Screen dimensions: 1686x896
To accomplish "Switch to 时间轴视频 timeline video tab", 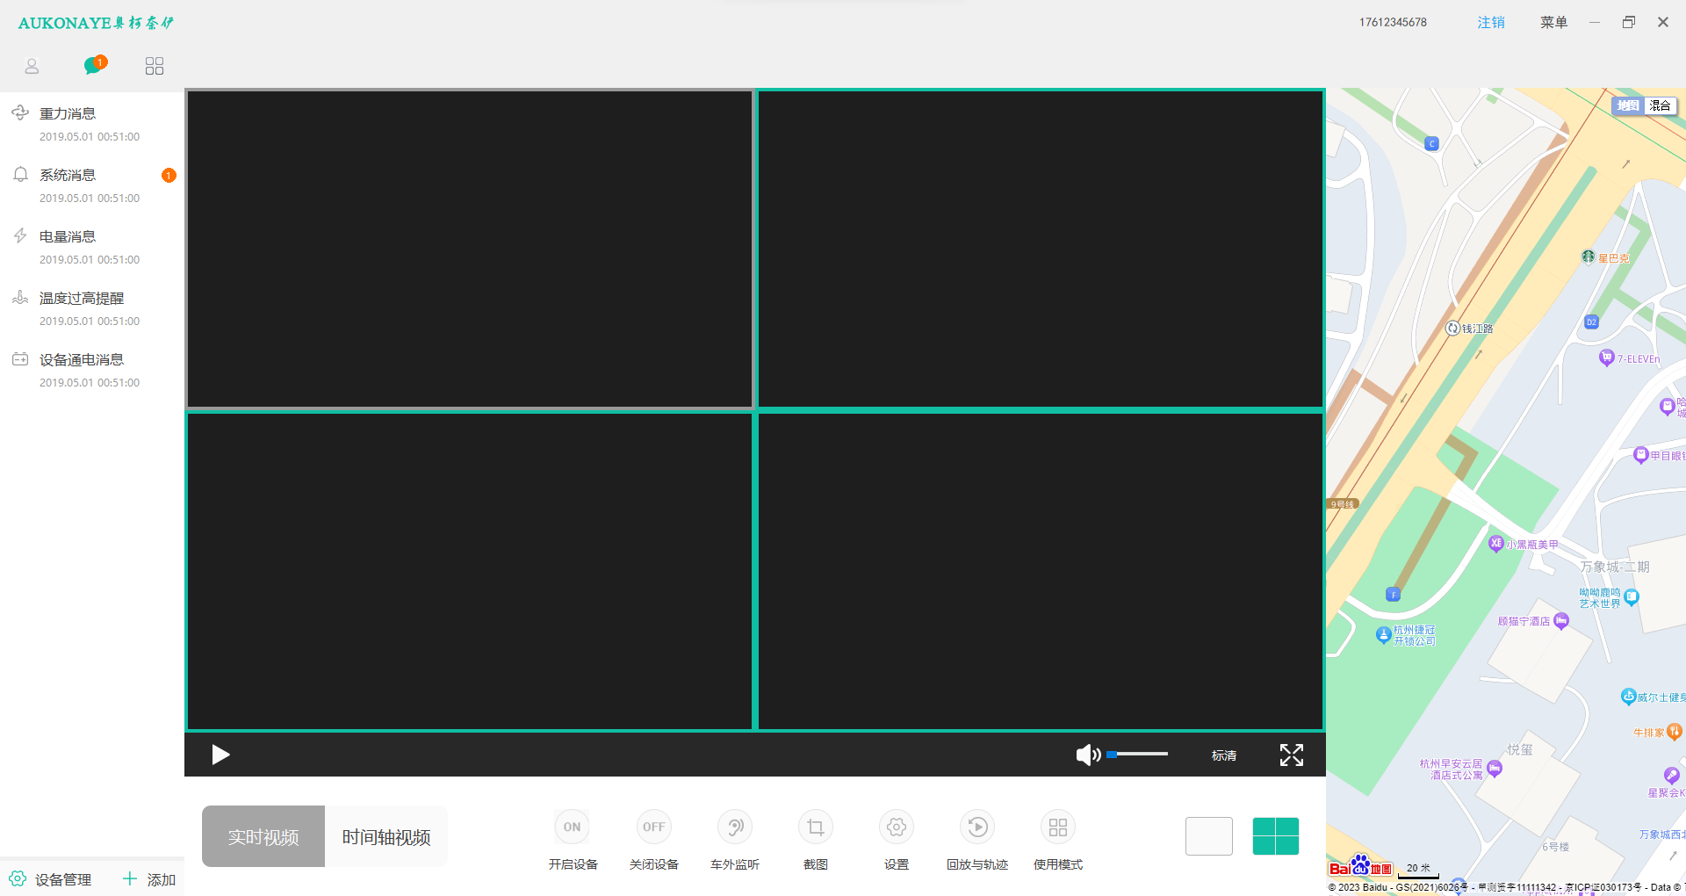I will 386,836.
